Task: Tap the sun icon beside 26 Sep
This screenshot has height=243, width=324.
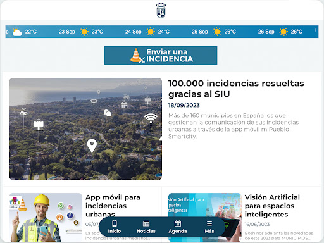Action: click(x=283, y=32)
